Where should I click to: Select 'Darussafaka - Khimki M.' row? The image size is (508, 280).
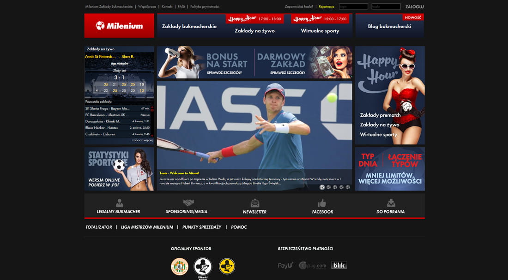click(118, 121)
